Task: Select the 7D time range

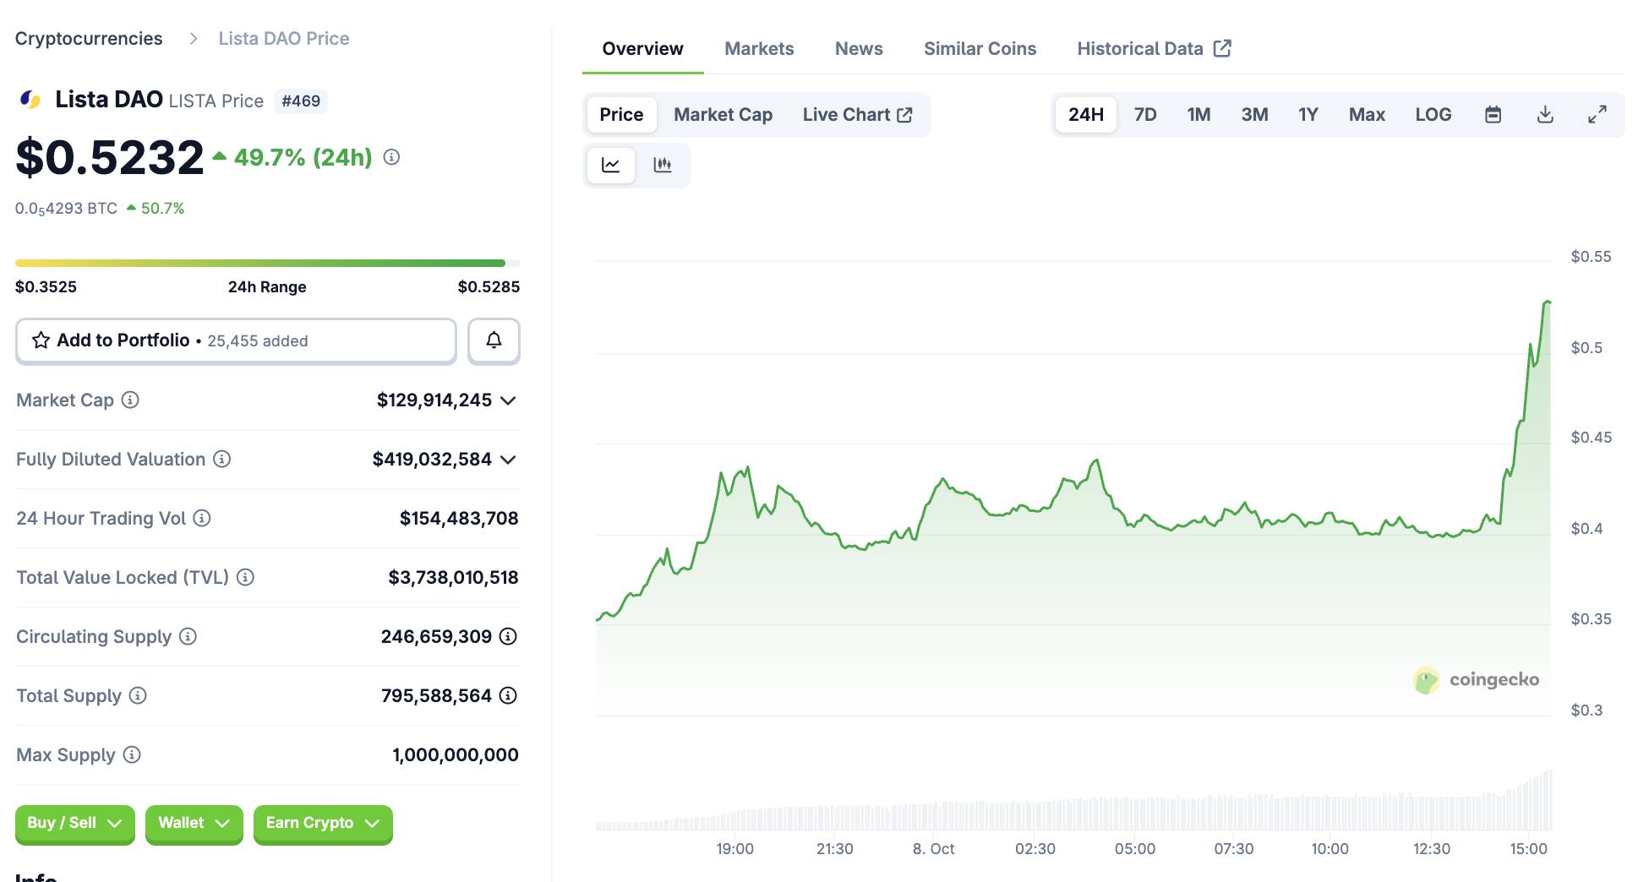Action: tap(1144, 115)
